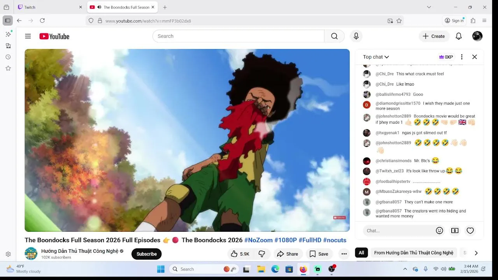This screenshot has height=280, width=498.
Task: Open Firefox extensions puzzle icon
Action: (x=473, y=21)
